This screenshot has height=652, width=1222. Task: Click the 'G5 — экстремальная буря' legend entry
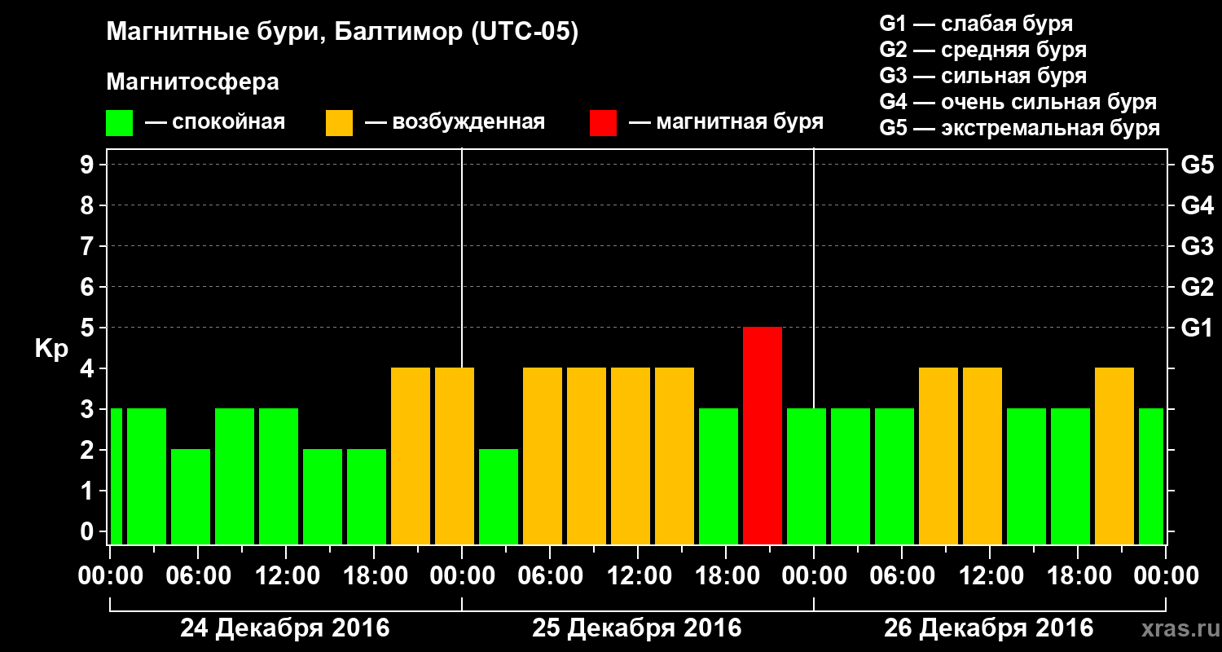[x=1020, y=128]
